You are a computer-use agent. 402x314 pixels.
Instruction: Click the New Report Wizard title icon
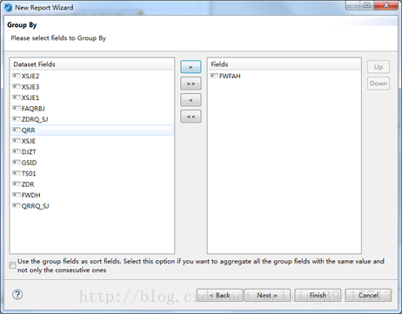[x=9, y=7]
